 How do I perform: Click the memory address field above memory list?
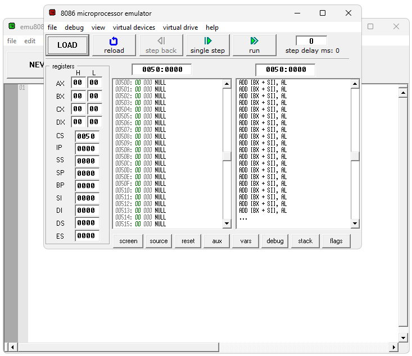click(162, 70)
